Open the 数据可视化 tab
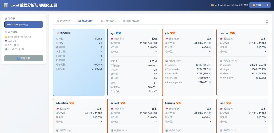Image resolution: width=274 pixels, height=133 pixels. [131, 21]
